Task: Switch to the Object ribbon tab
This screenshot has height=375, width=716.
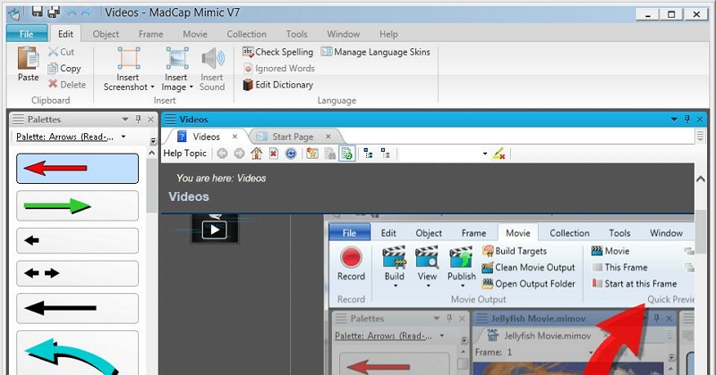Action: click(106, 34)
